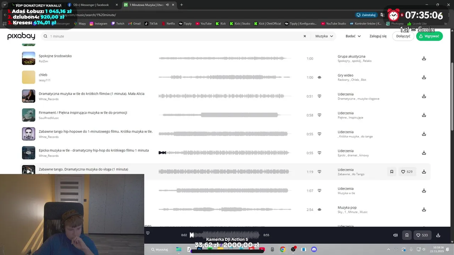454x255 pixels.
Task: Play the Zabawne tango vlog track from its thumbnail
Action: 29,171
